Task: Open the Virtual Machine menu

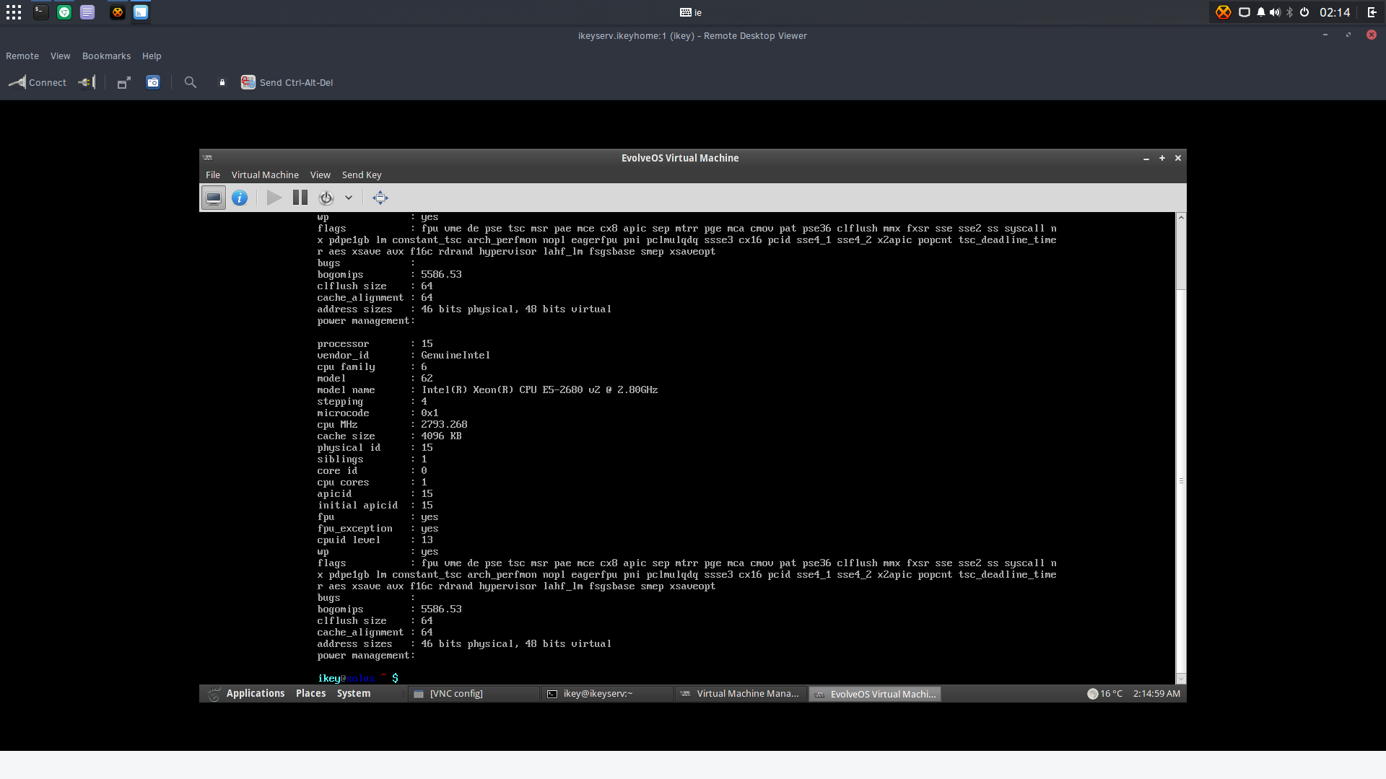Action: tap(265, 175)
